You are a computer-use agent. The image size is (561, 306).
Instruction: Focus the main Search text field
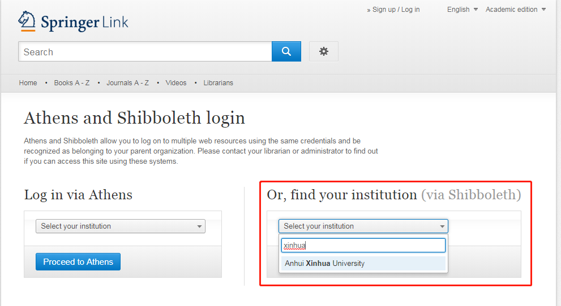pyautogui.click(x=145, y=52)
